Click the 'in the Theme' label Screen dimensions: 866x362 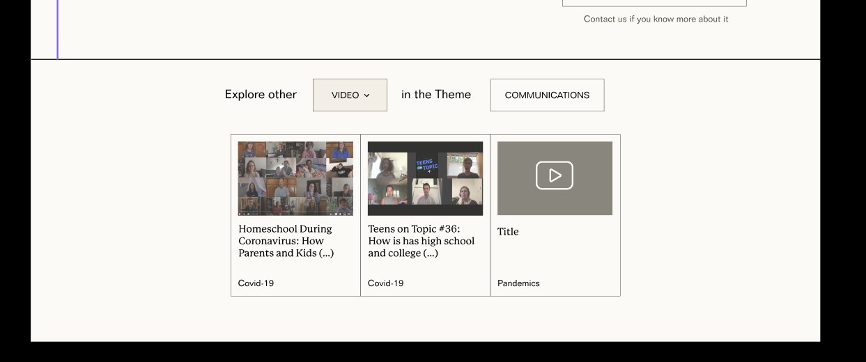[436, 95]
